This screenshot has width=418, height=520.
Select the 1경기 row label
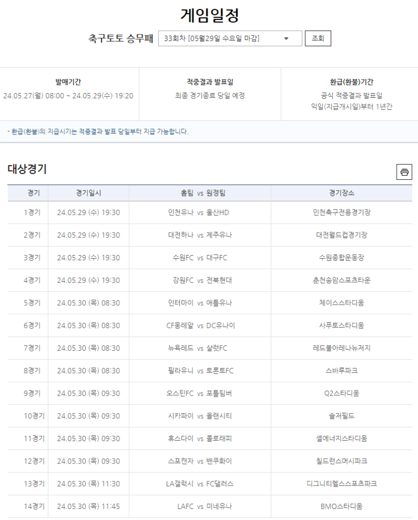point(32,213)
